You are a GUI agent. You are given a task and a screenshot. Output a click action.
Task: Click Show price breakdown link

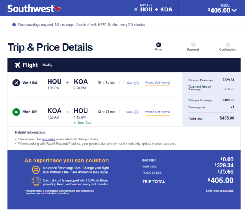tap(219, 191)
